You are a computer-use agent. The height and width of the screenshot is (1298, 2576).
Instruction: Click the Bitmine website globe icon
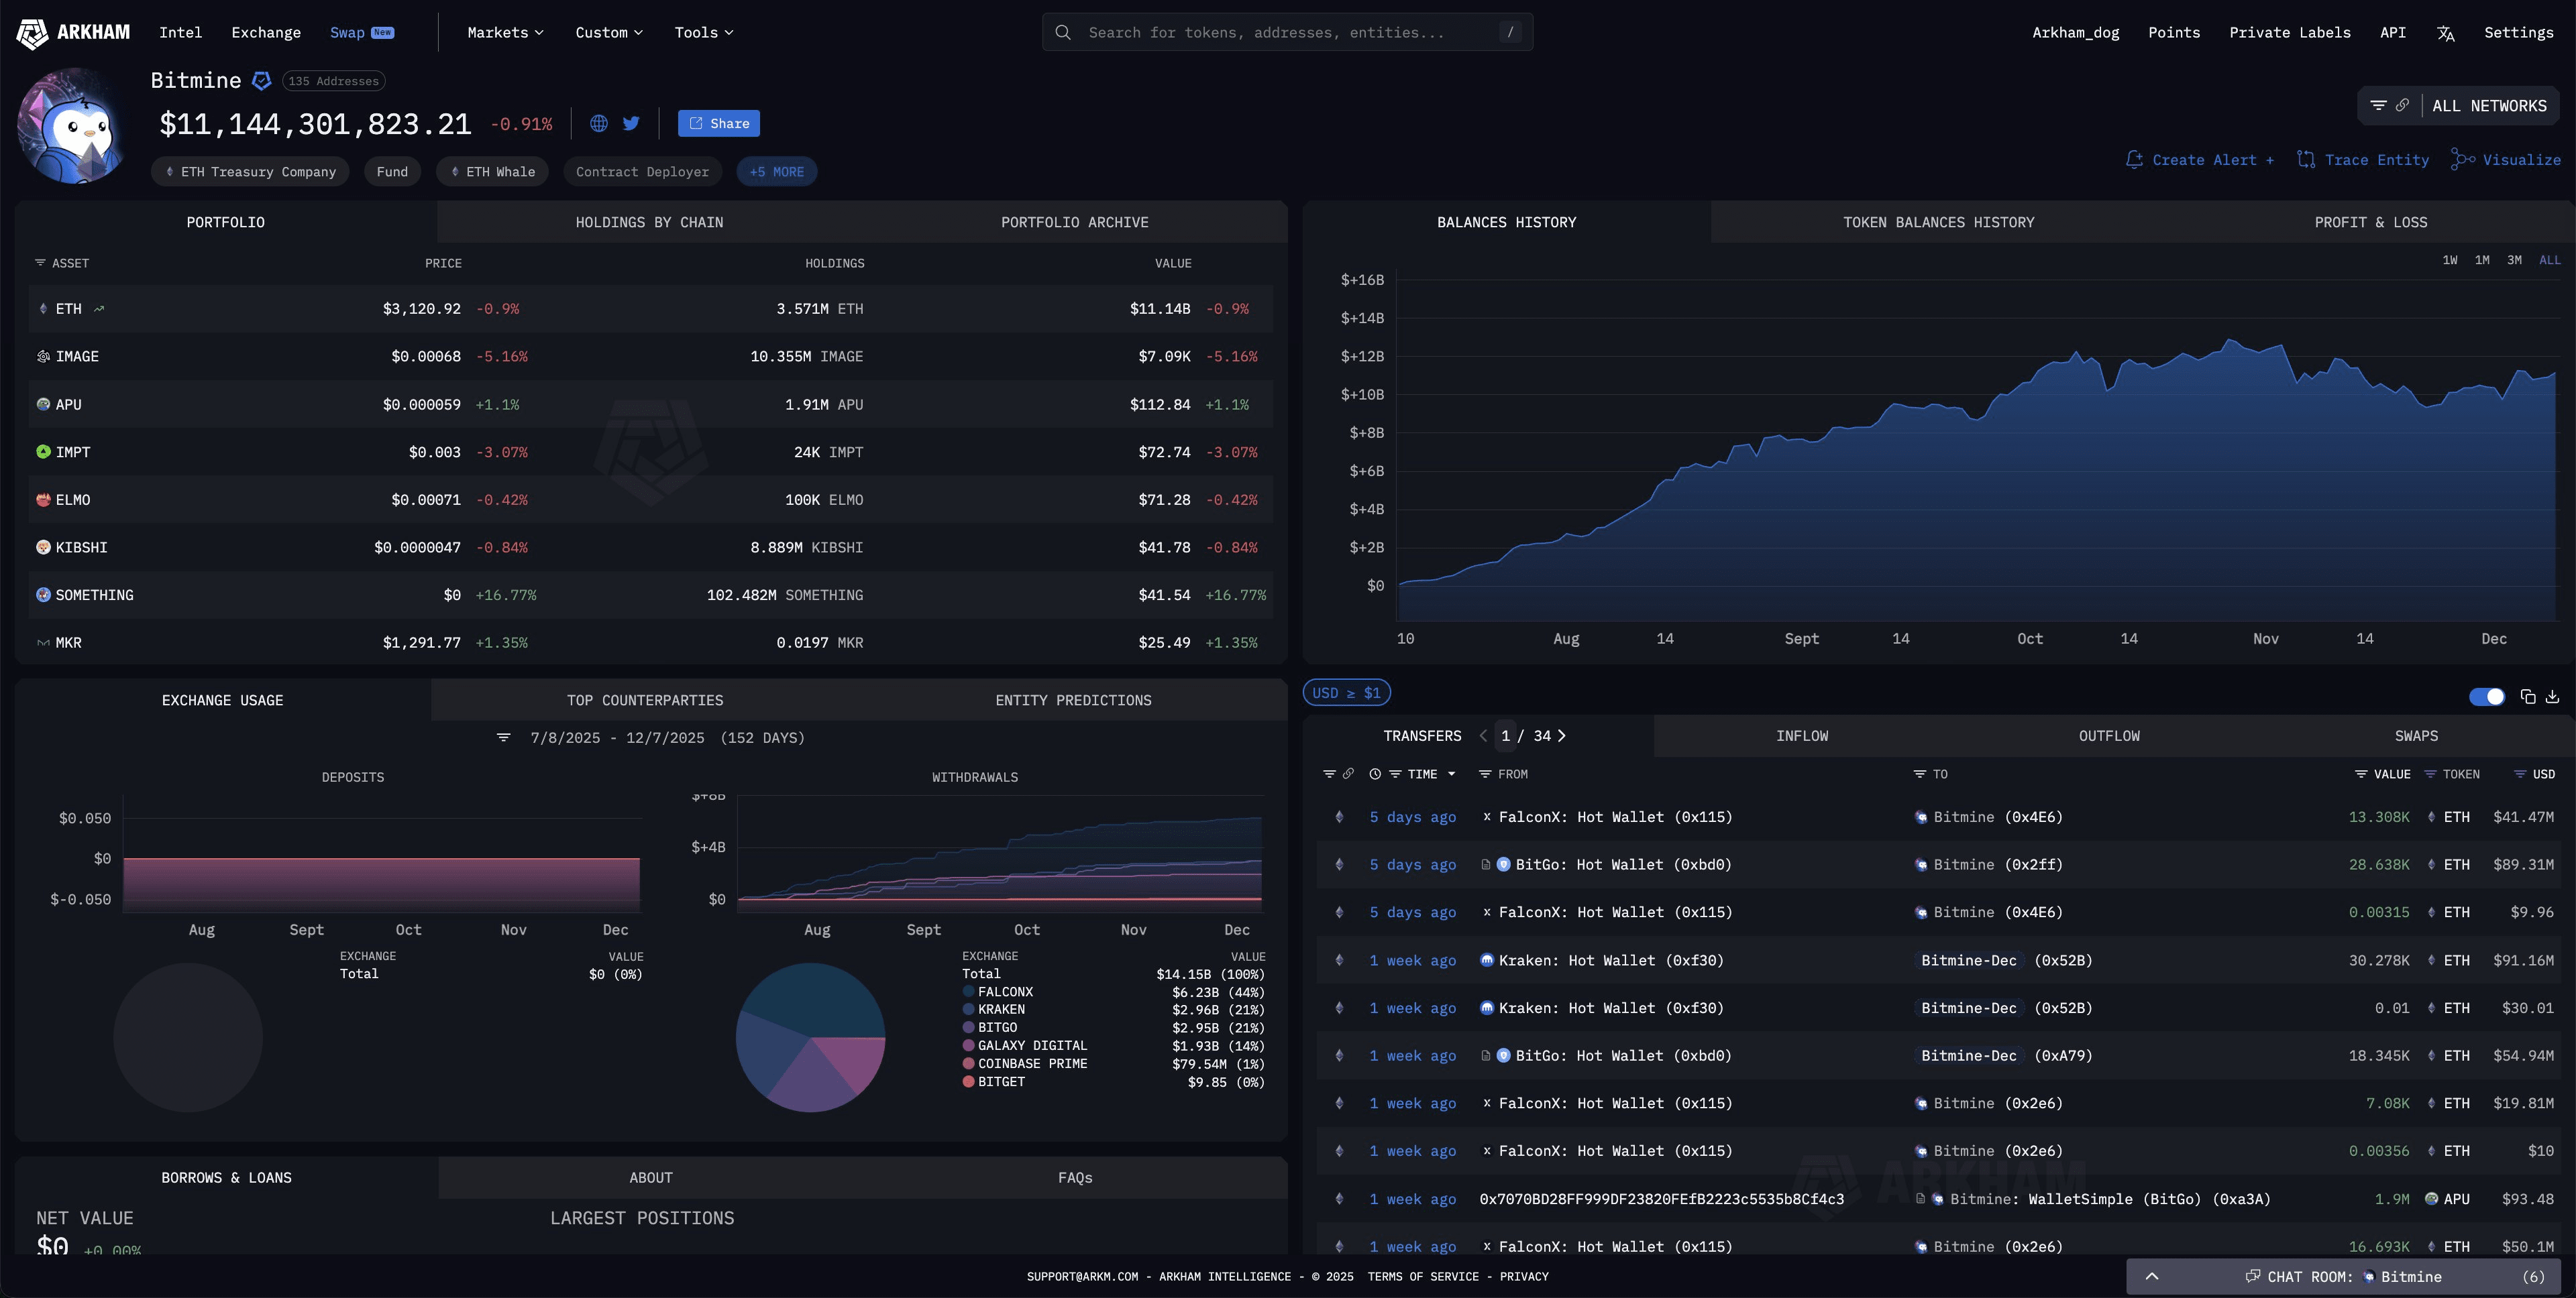[599, 123]
